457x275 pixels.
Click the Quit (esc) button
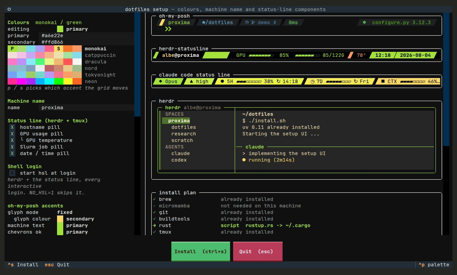pyautogui.click(x=258, y=251)
